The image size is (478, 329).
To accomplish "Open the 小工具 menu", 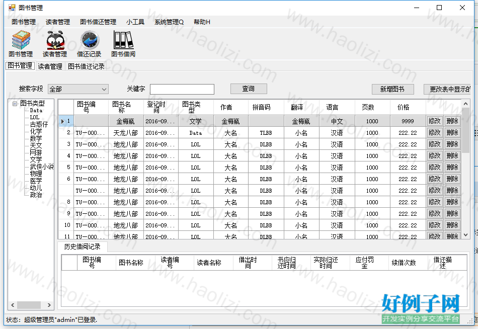I will (135, 22).
